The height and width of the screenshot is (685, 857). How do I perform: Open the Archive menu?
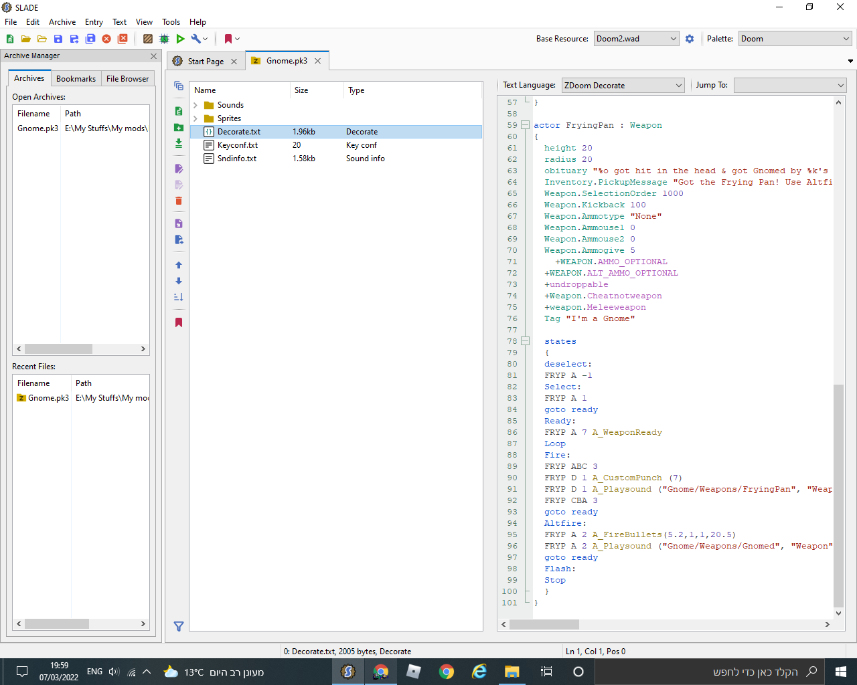62,22
